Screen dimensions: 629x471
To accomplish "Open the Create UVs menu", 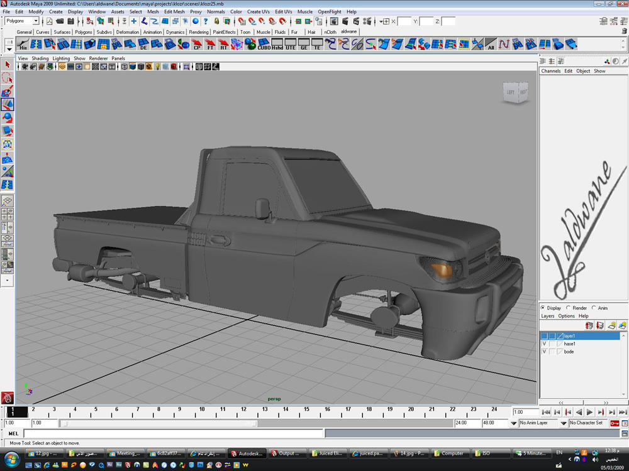I will pos(259,11).
